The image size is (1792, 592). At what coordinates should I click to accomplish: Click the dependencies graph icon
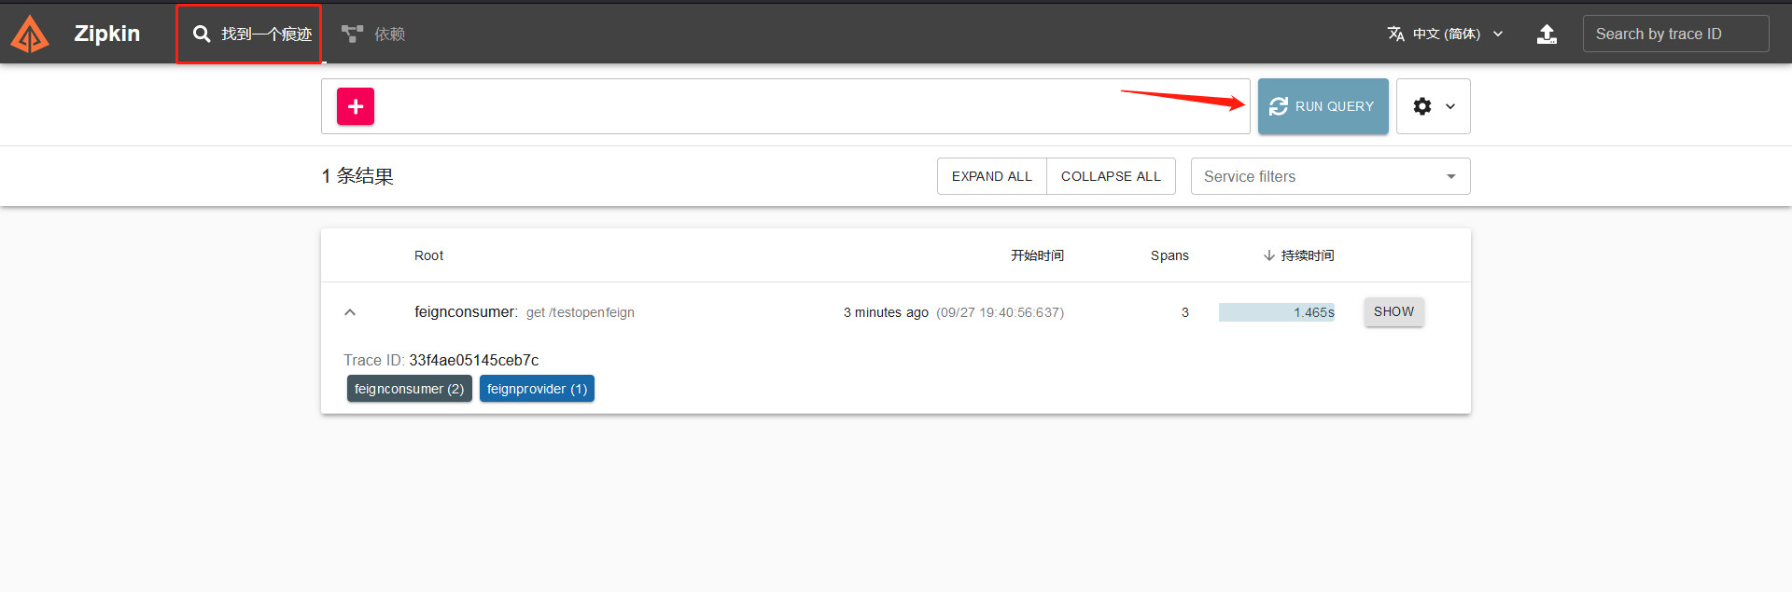pos(352,34)
